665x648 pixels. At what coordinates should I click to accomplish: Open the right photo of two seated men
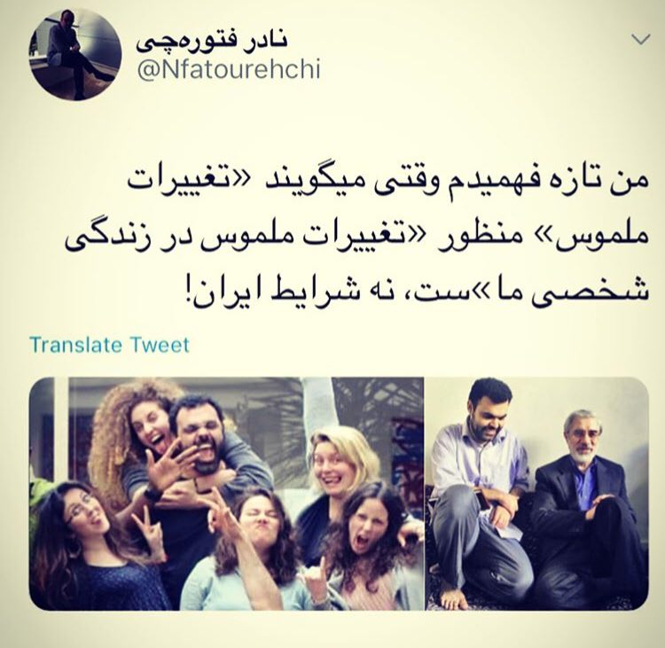[538, 494]
